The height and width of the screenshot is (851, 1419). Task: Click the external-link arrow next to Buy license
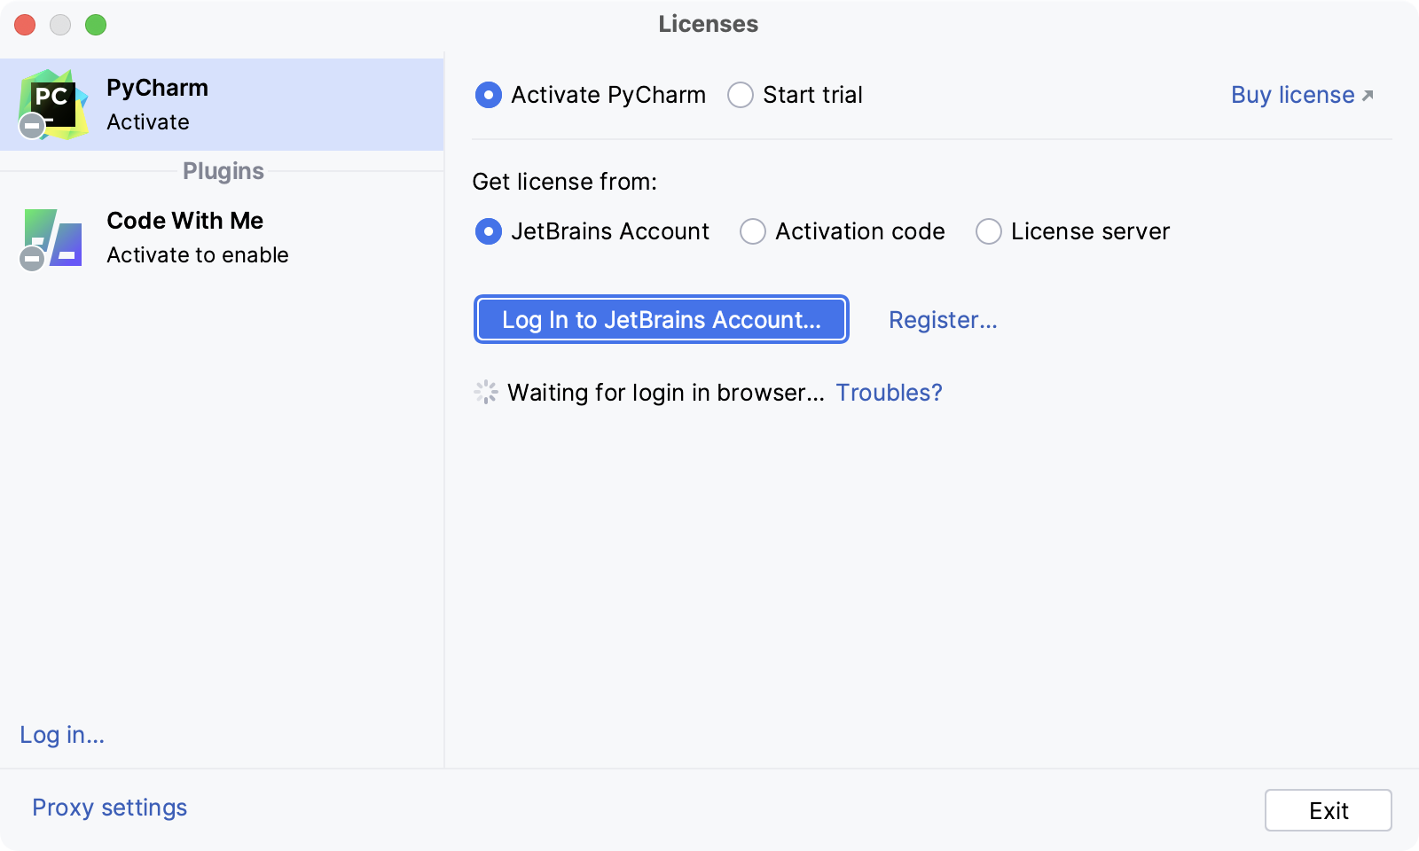point(1367,93)
